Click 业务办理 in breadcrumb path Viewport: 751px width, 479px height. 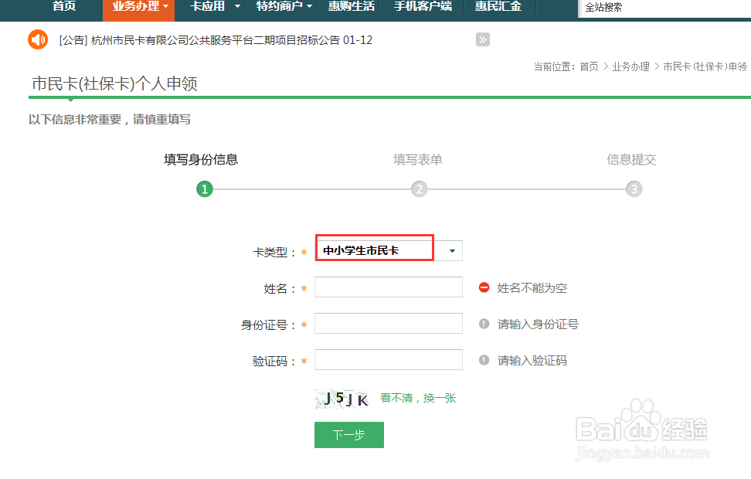click(x=630, y=66)
